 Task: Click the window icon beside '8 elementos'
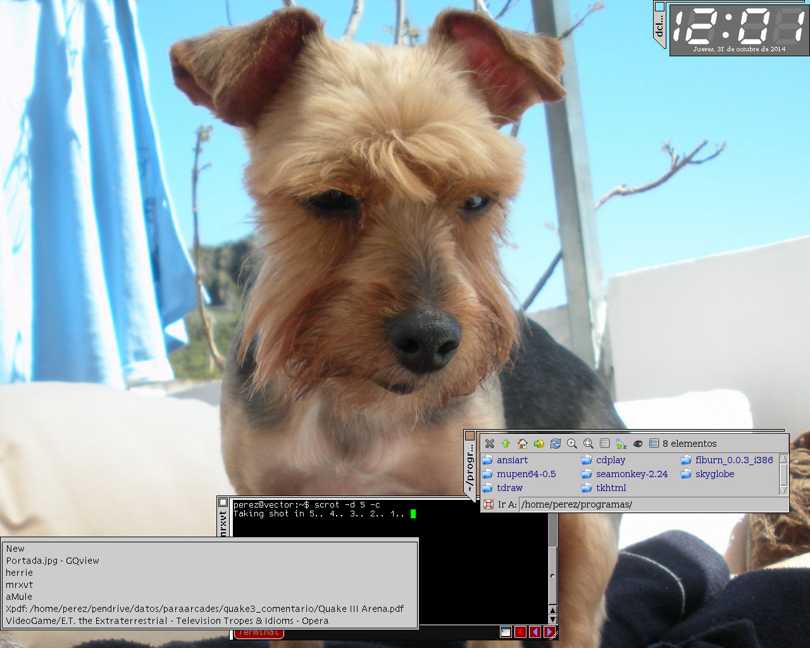[654, 444]
